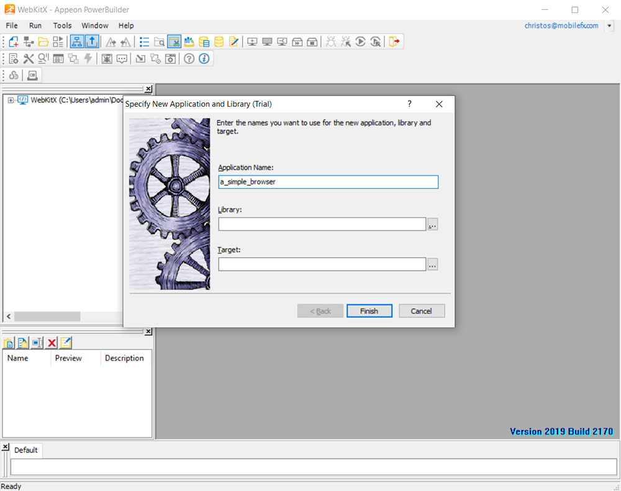Click the Run/Preview object list icon
Screen dimensions: 621x491
[x=58, y=42]
